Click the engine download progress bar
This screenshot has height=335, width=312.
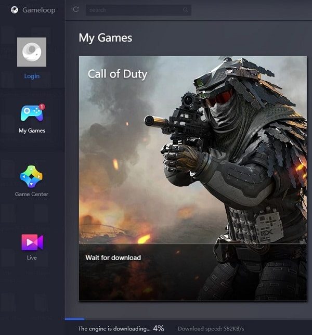tap(188, 319)
